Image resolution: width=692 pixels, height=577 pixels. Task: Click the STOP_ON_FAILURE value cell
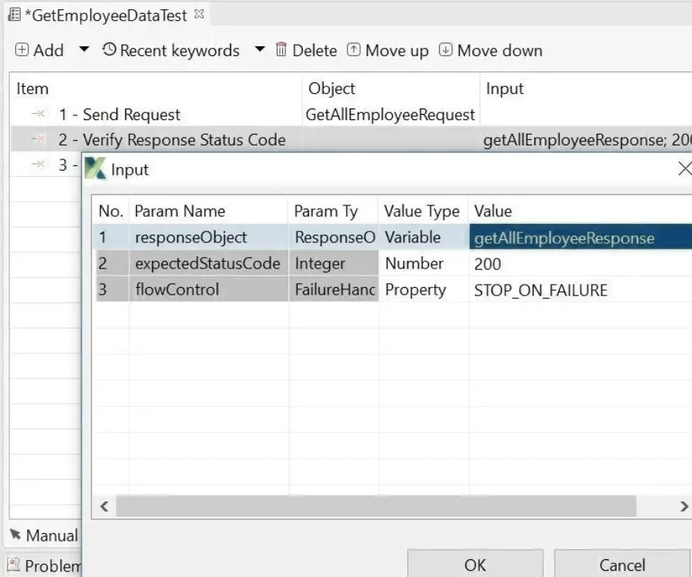[541, 290]
